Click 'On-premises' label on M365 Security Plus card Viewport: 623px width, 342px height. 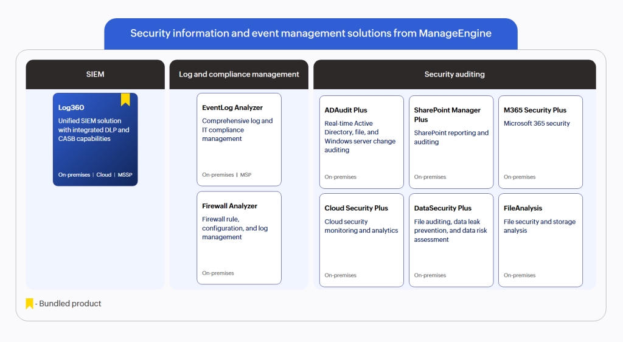point(520,177)
